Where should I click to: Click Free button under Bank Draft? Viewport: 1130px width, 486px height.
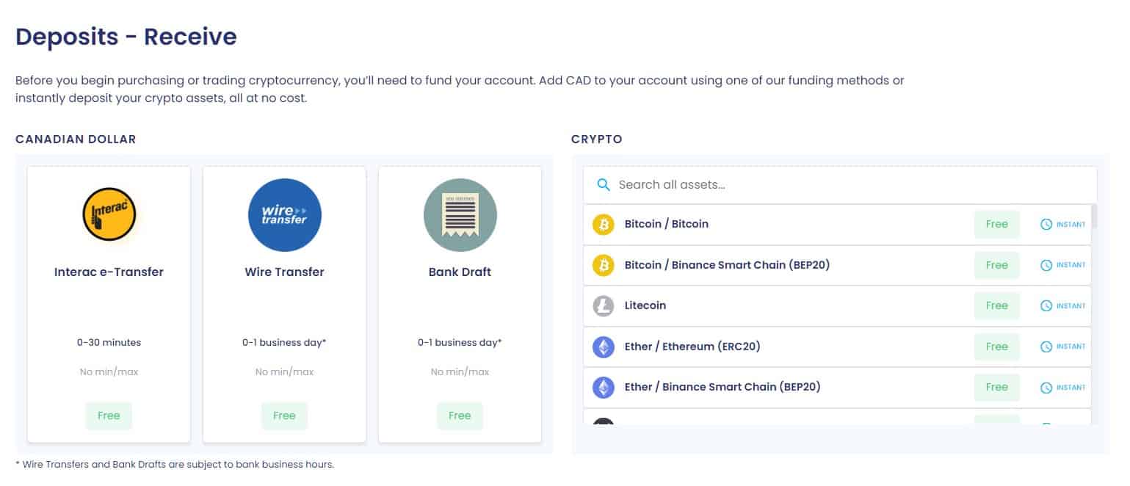(460, 416)
